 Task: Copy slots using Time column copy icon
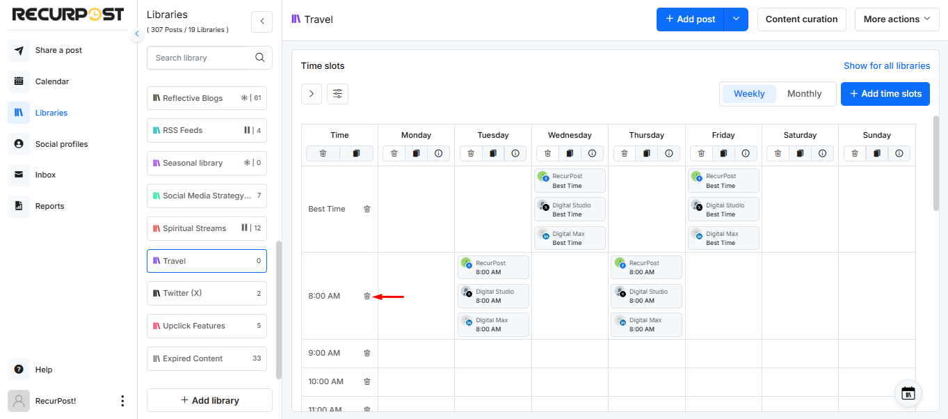356,153
